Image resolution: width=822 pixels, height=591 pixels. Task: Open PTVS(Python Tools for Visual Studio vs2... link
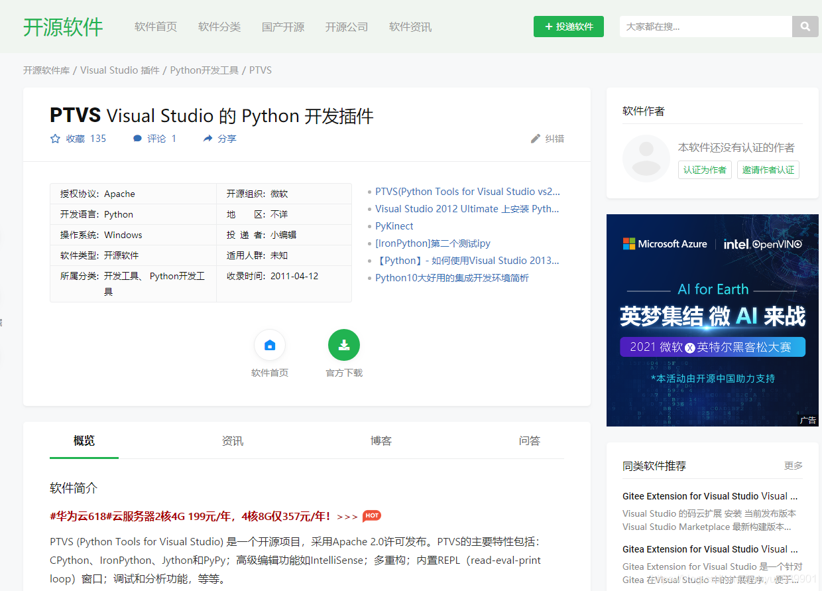[467, 192]
